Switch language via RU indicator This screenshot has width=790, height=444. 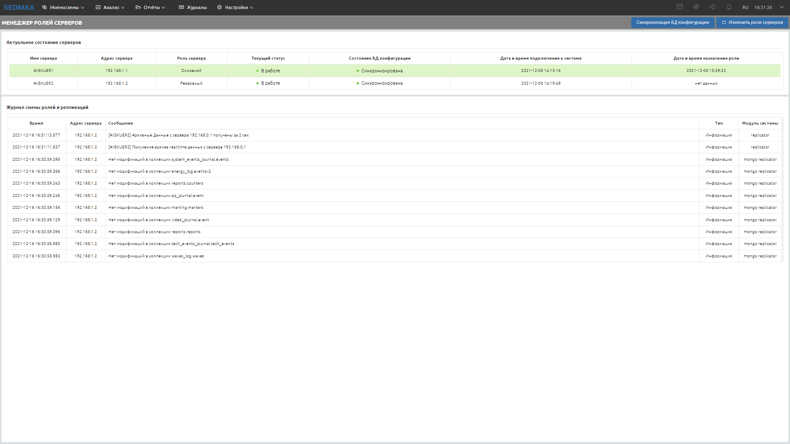(x=745, y=7)
